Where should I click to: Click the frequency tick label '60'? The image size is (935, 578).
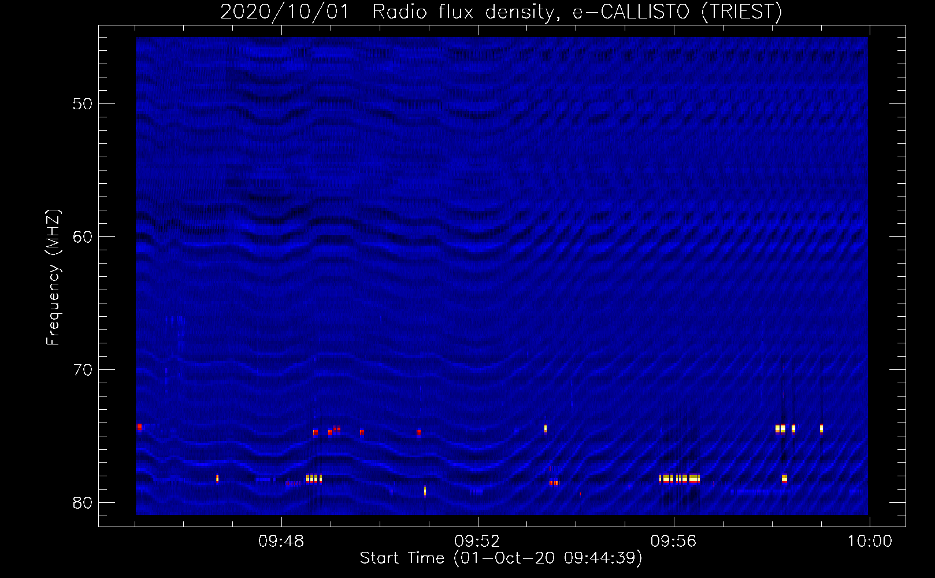pos(83,237)
